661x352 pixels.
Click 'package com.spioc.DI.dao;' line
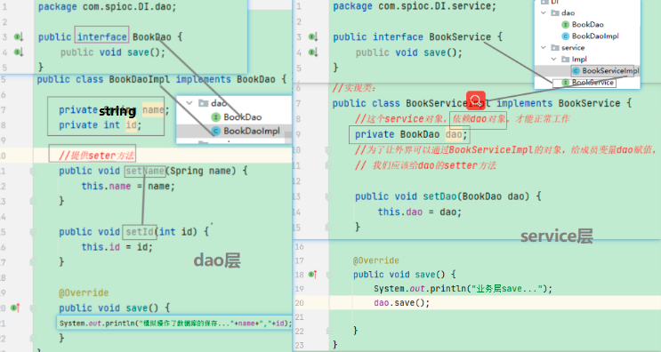pyautogui.click(x=107, y=7)
